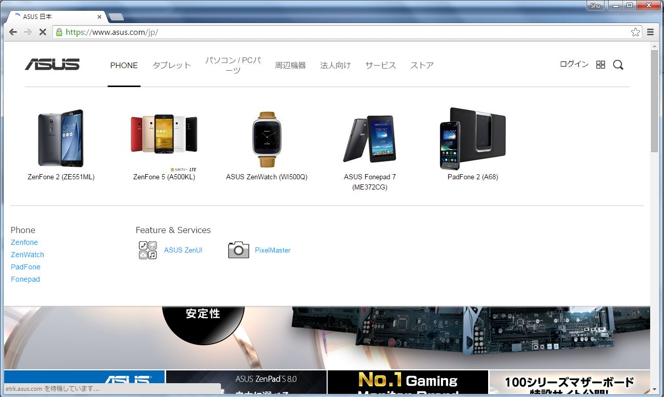The width and height of the screenshot is (664, 397).
Task: Open the Zenfone link under Phone
Action: 24,242
